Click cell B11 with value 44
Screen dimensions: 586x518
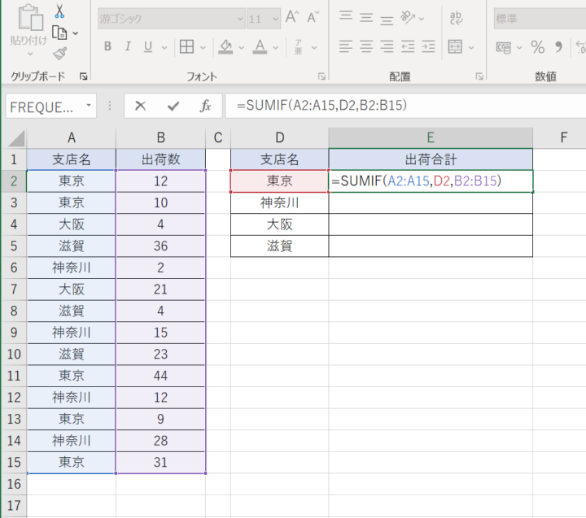(160, 376)
